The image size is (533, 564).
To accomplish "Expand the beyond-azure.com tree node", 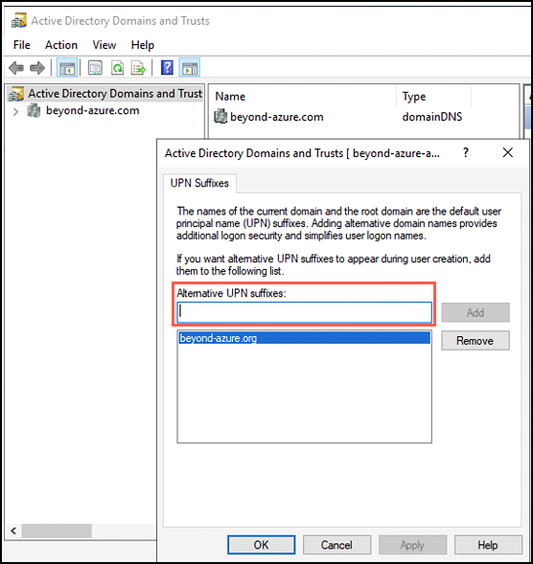I will [15, 111].
